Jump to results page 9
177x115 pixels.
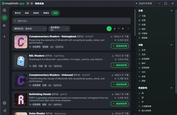123,29
